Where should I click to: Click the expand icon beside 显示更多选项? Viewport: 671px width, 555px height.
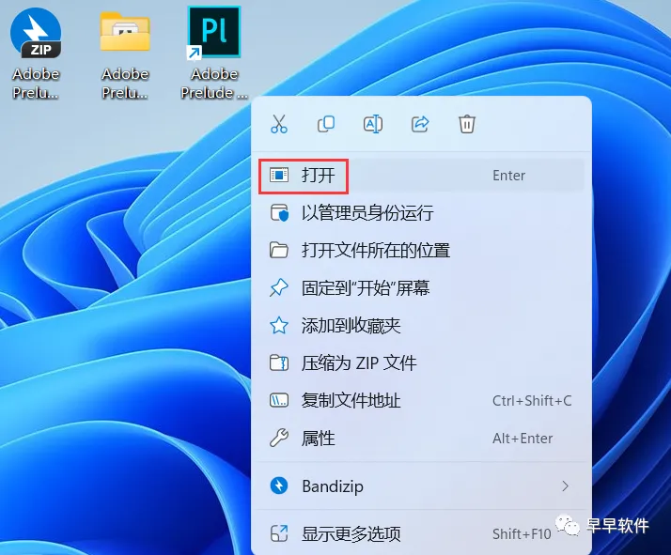tap(279, 534)
